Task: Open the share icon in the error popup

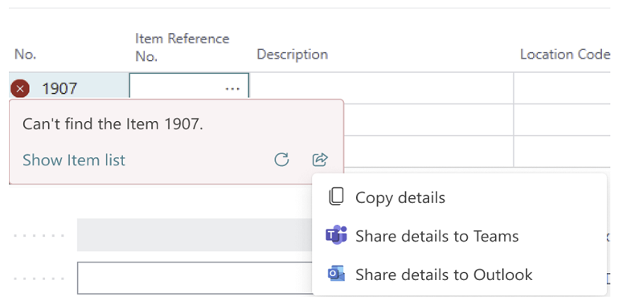Action: pos(320,160)
